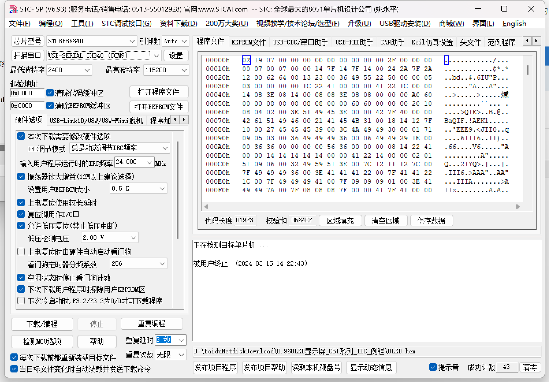
Task: Uncheck 清除EEPROM缓冲区 option
Action: [x=50, y=105]
